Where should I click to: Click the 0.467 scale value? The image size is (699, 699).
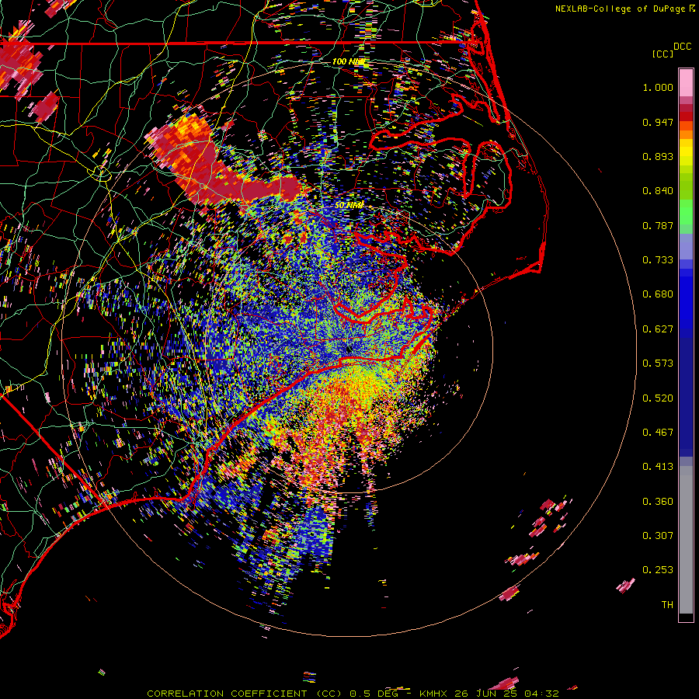pos(658,433)
